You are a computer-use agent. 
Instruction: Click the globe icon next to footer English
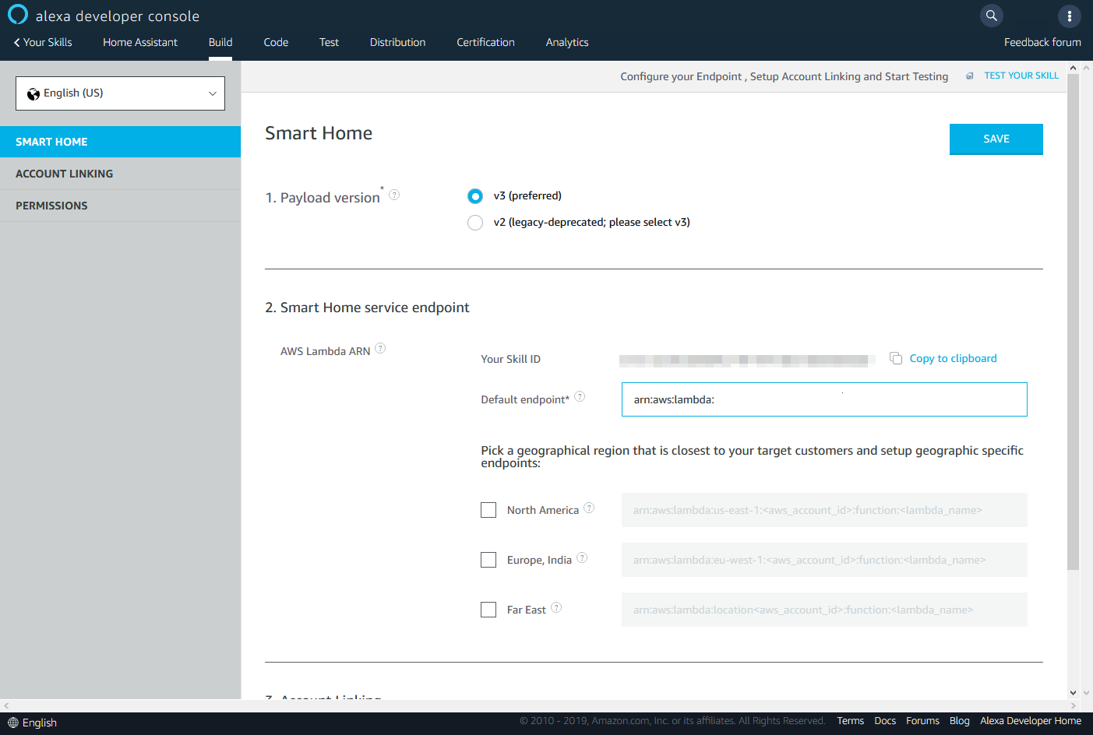click(x=13, y=723)
